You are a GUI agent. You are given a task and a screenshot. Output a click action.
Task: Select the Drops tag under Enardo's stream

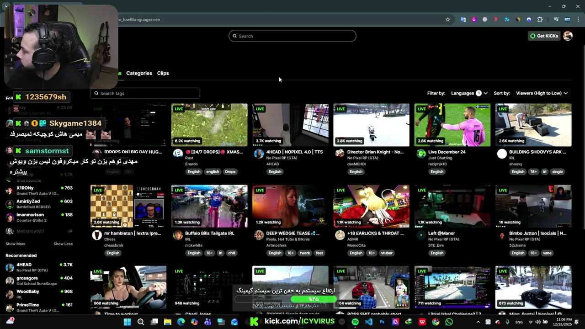click(230, 172)
